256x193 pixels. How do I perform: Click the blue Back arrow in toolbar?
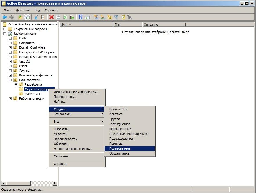pyautogui.click(x=5, y=17)
